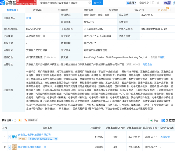The height and width of the screenshot is (151, 175).
Task: Click 大股东 tag label
Action: coord(23,139)
